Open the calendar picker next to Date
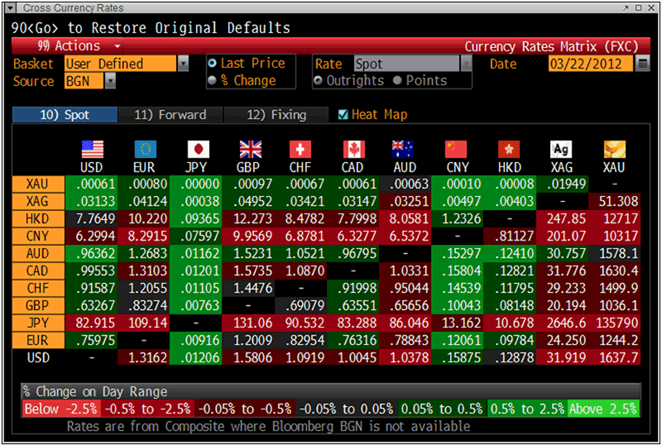Screen dimensions: 662x445 click(x=643, y=64)
